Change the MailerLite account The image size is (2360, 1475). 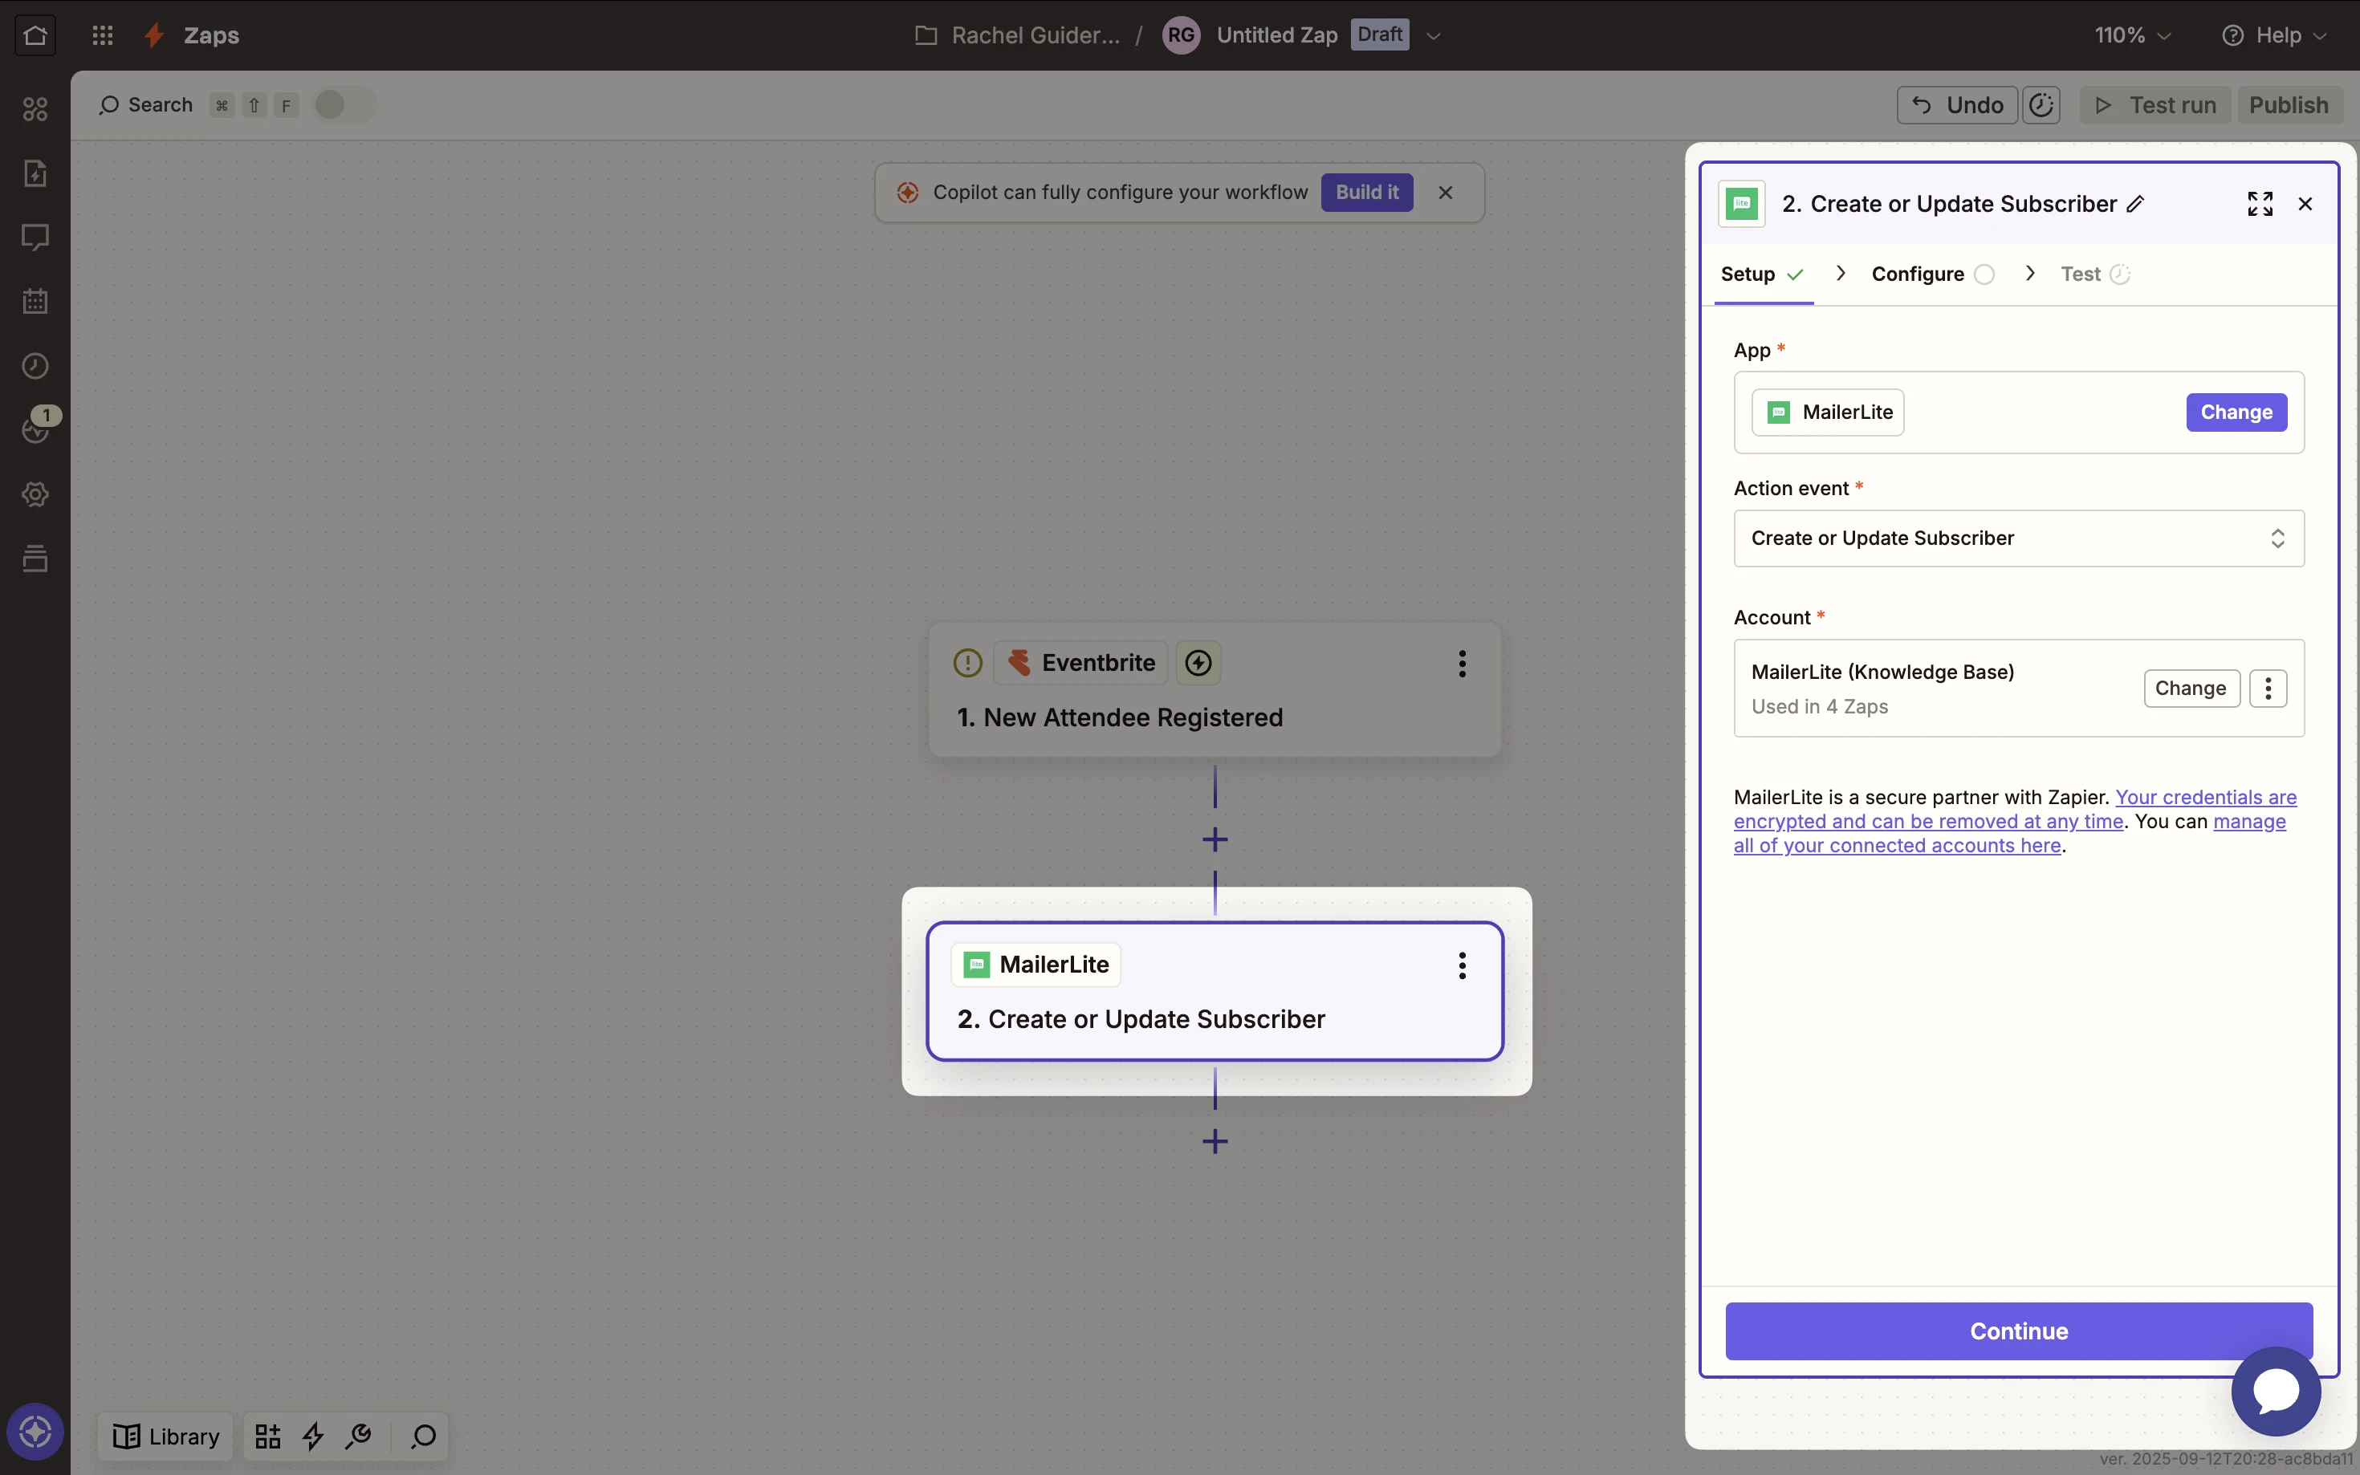[2191, 688]
